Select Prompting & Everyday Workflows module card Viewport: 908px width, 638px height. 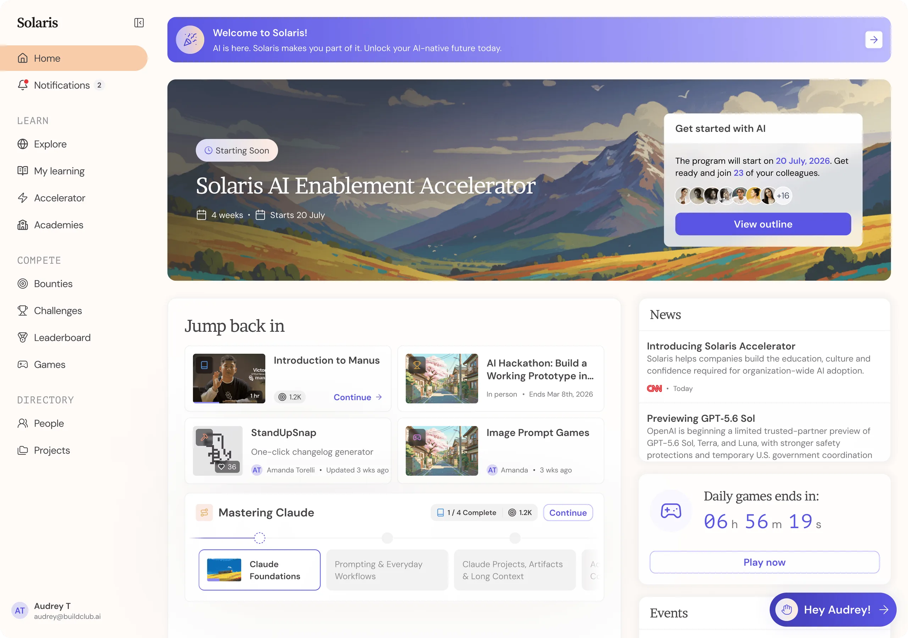point(387,570)
